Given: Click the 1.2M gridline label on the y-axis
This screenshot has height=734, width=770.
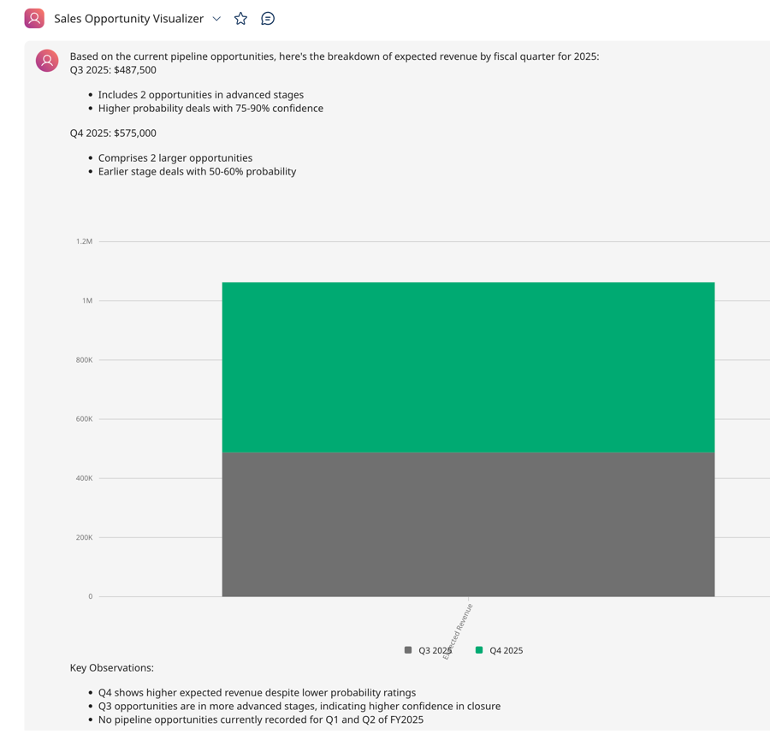Looking at the screenshot, I should coord(83,240).
